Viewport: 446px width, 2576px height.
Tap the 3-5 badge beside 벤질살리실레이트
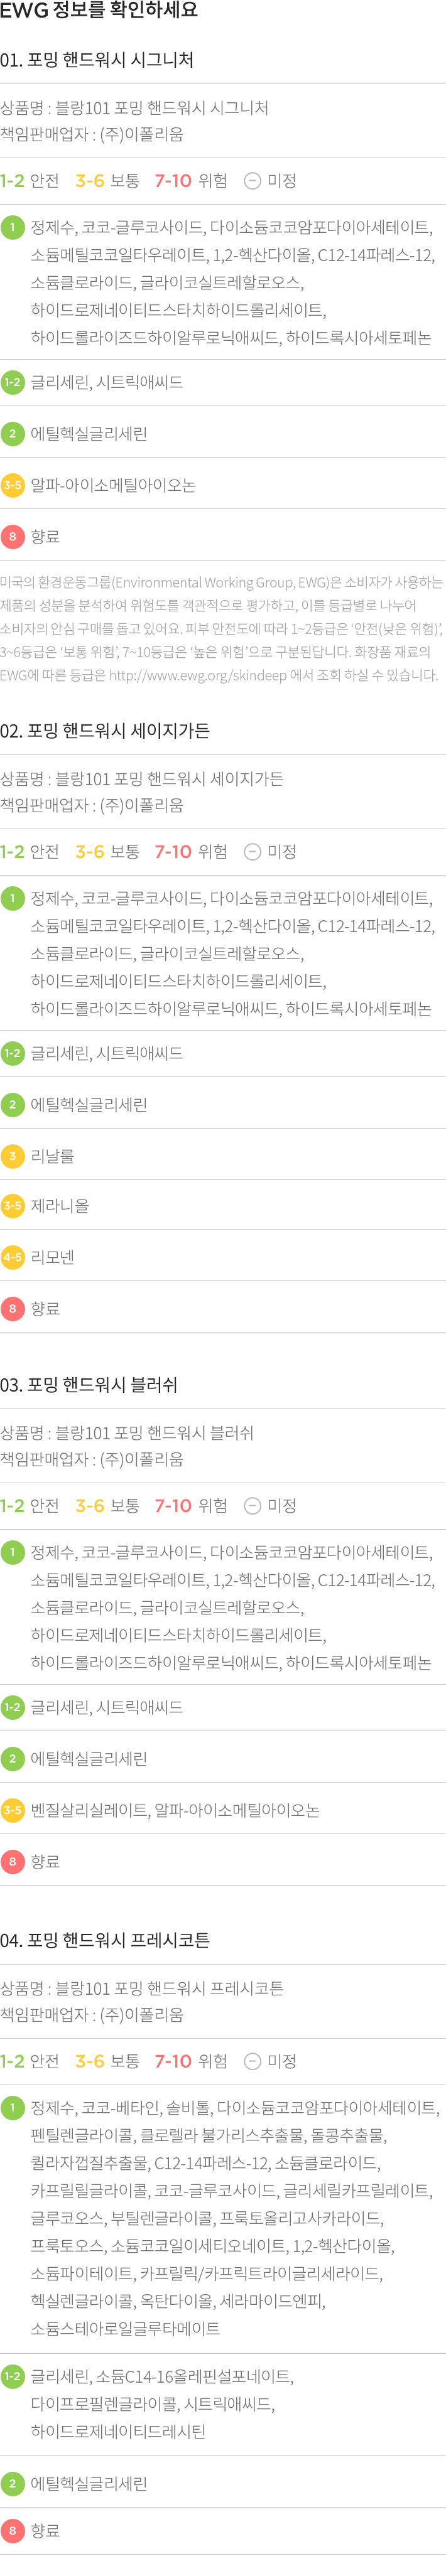click(x=12, y=1810)
